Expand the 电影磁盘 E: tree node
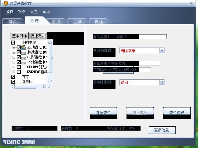 [x=14, y=57]
